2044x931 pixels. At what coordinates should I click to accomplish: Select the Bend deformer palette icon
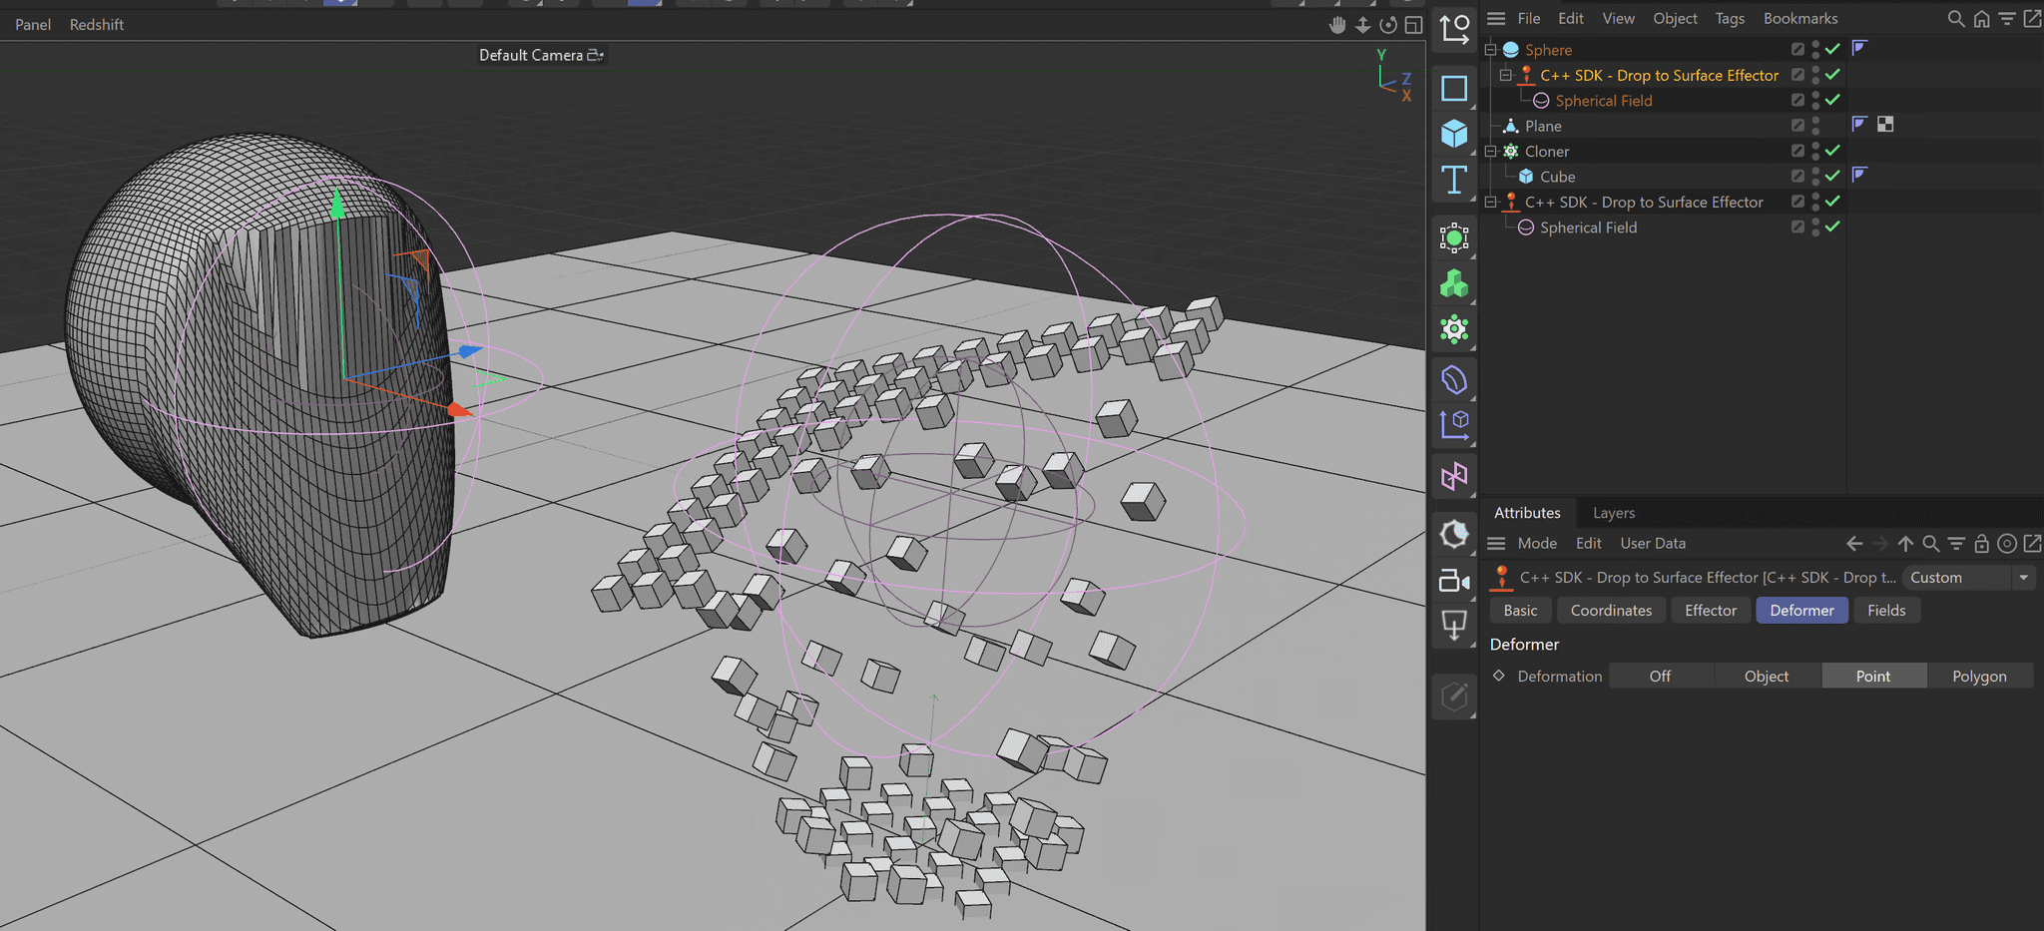coord(1454,379)
